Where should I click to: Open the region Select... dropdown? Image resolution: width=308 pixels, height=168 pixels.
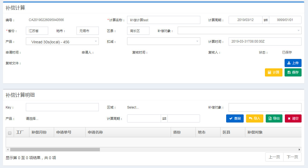tap(133, 107)
